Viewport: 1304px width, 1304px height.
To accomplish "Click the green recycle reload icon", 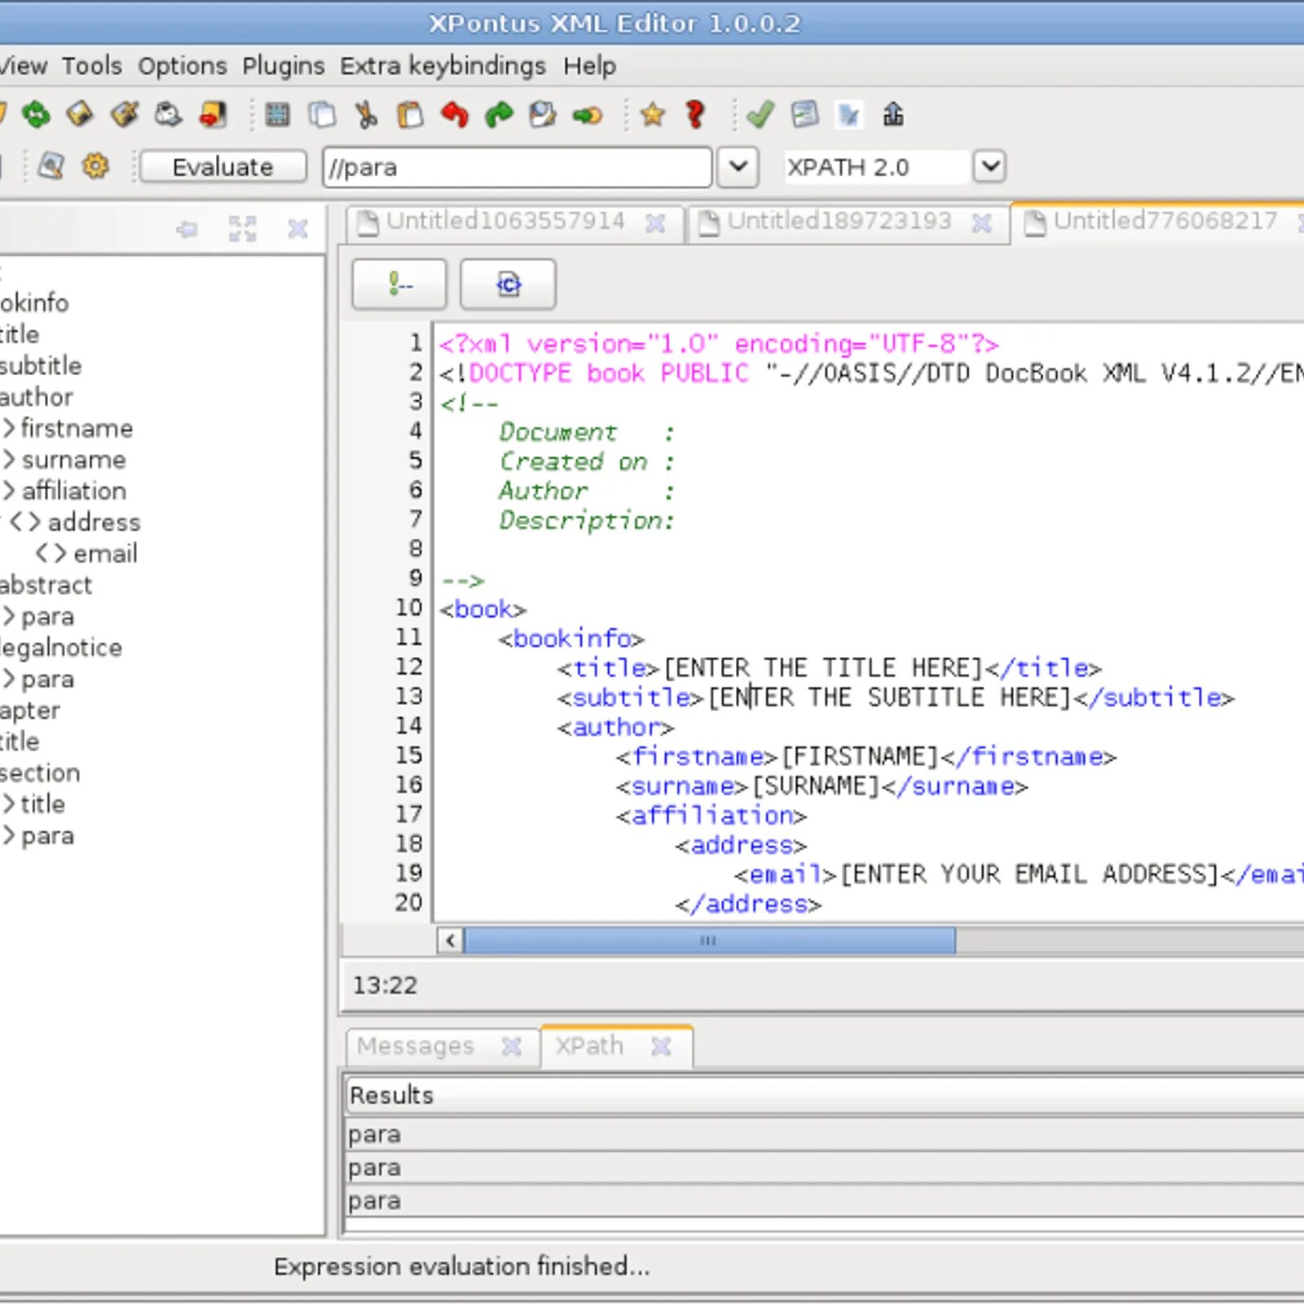I will tap(36, 115).
